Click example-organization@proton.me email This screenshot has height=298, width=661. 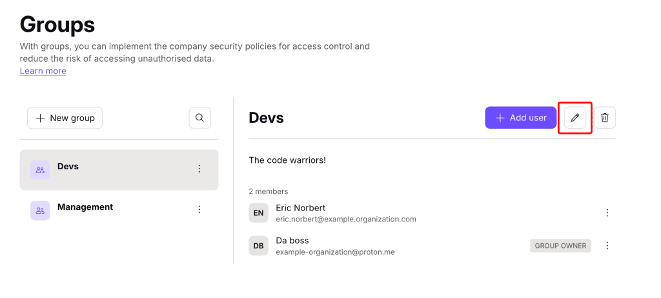(x=335, y=252)
